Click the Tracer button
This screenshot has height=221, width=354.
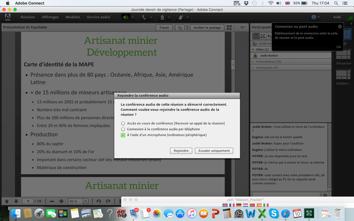[164, 28]
